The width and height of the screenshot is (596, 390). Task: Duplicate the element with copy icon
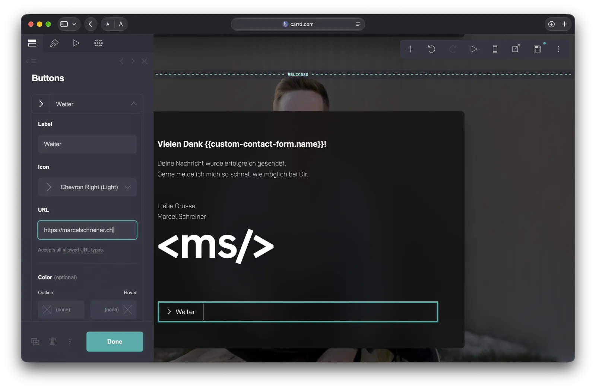(x=35, y=342)
